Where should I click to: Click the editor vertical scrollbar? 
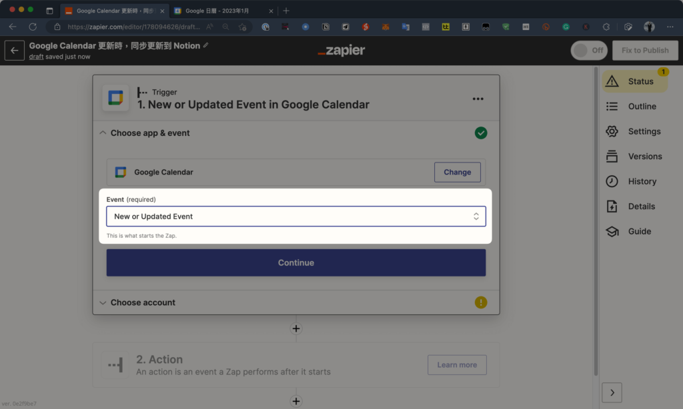pyautogui.click(x=596, y=222)
